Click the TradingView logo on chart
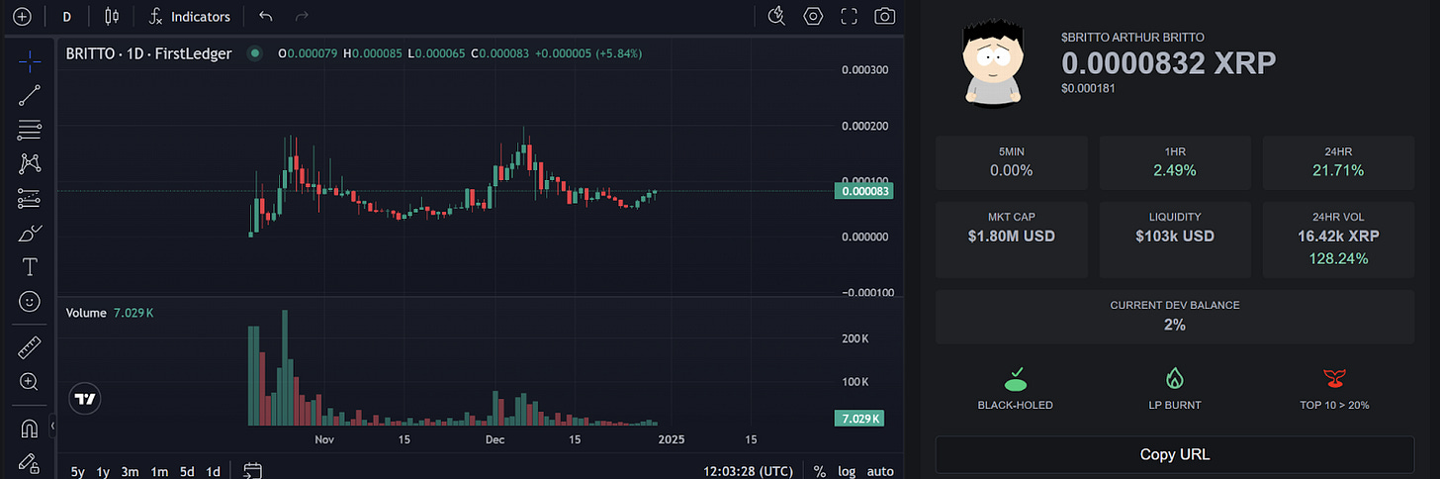1440x479 pixels. click(85, 399)
